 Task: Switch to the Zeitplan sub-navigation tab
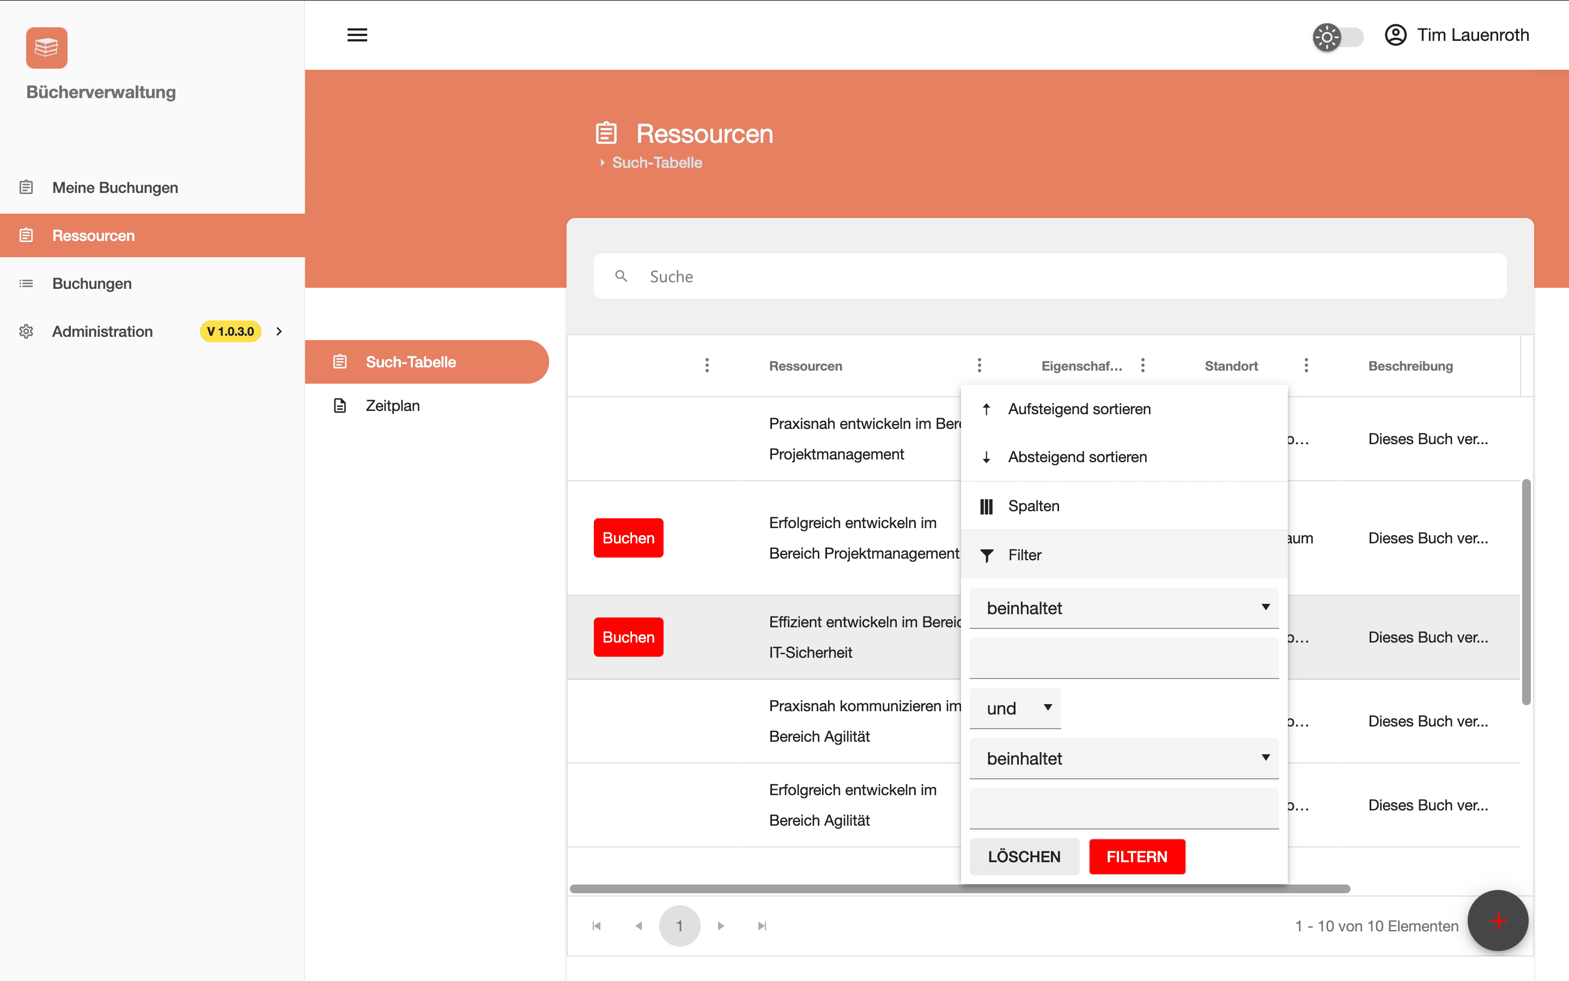pos(427,405)
